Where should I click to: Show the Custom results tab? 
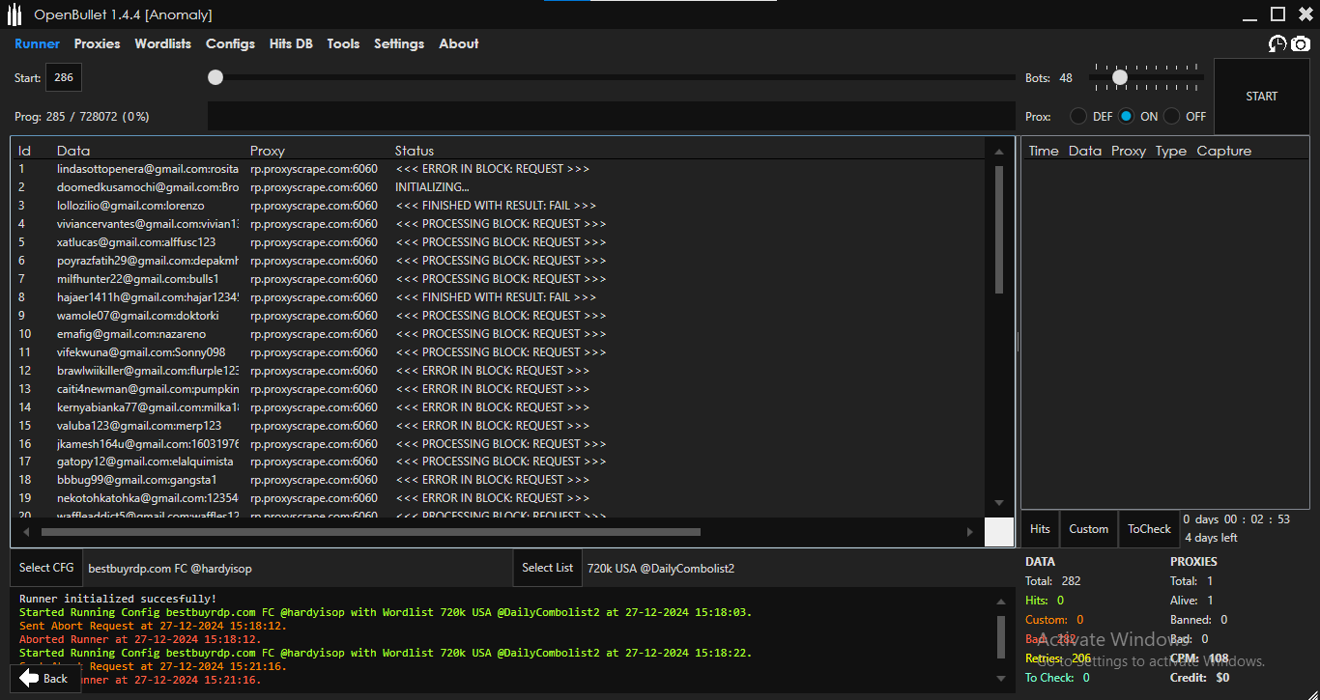click(x=1089, y=529)
